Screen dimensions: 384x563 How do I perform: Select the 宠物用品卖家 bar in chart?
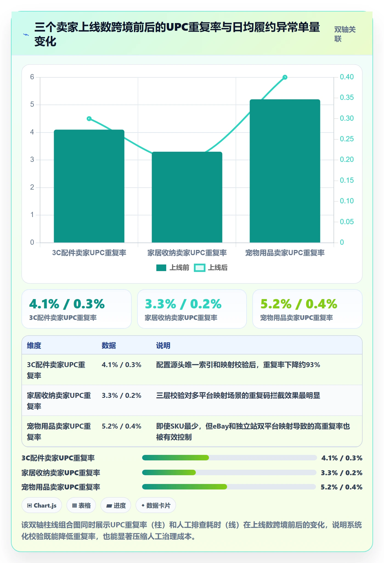(285, 171)
